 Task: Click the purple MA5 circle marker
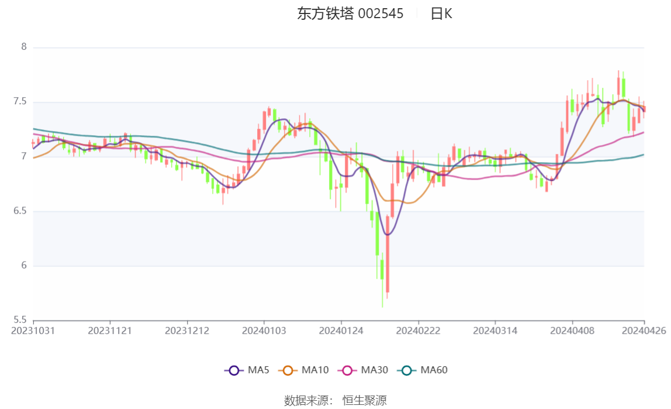pyautogui.click(x=234, y=370)
